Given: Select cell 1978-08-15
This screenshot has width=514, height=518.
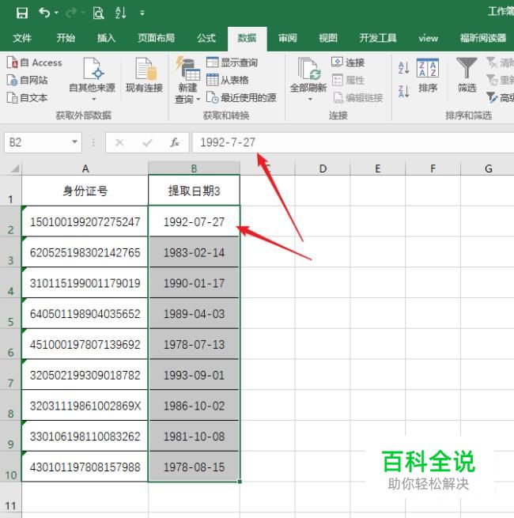Looking at the screenshot, I should [194, 467].
